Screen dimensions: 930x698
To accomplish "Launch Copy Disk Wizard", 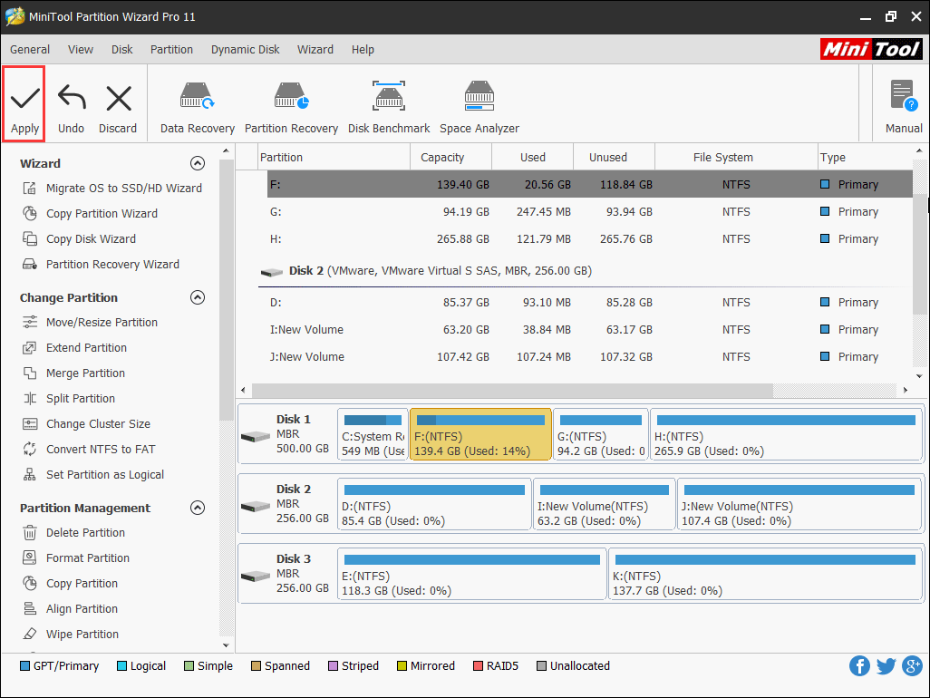I will 80,239.
